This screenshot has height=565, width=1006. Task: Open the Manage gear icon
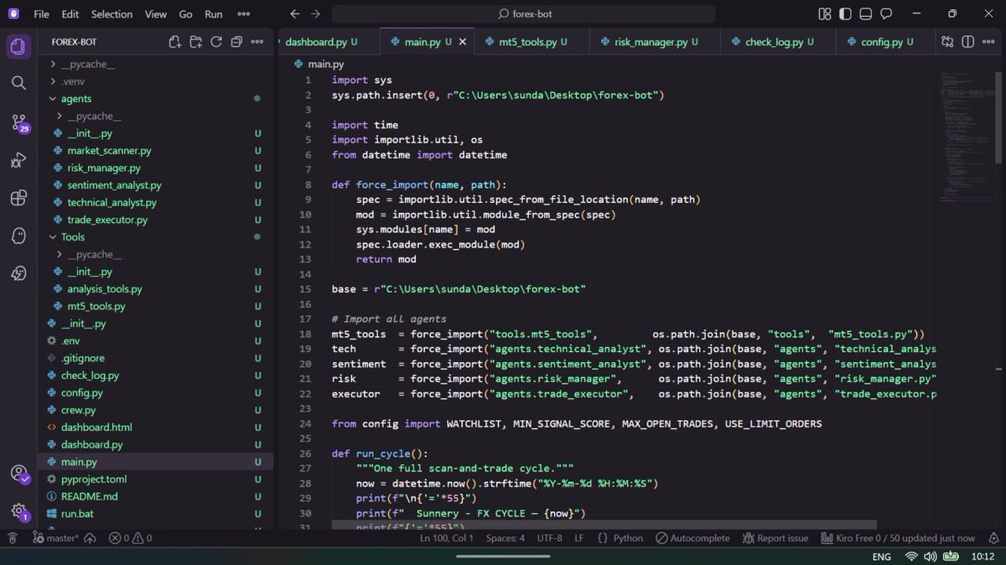(19, 511)
